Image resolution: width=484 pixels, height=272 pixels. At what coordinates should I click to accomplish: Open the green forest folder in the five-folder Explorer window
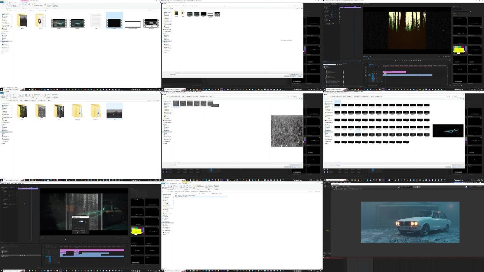pyautogui.click(x=22, y=111)
